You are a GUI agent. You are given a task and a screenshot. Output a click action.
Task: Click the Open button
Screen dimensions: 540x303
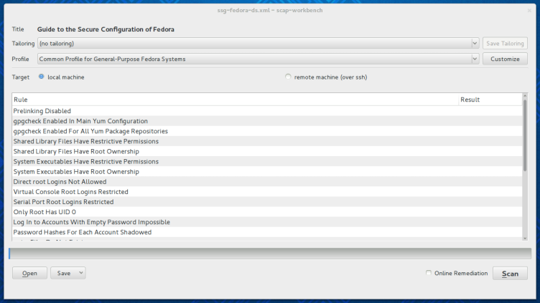pos(29,273)
